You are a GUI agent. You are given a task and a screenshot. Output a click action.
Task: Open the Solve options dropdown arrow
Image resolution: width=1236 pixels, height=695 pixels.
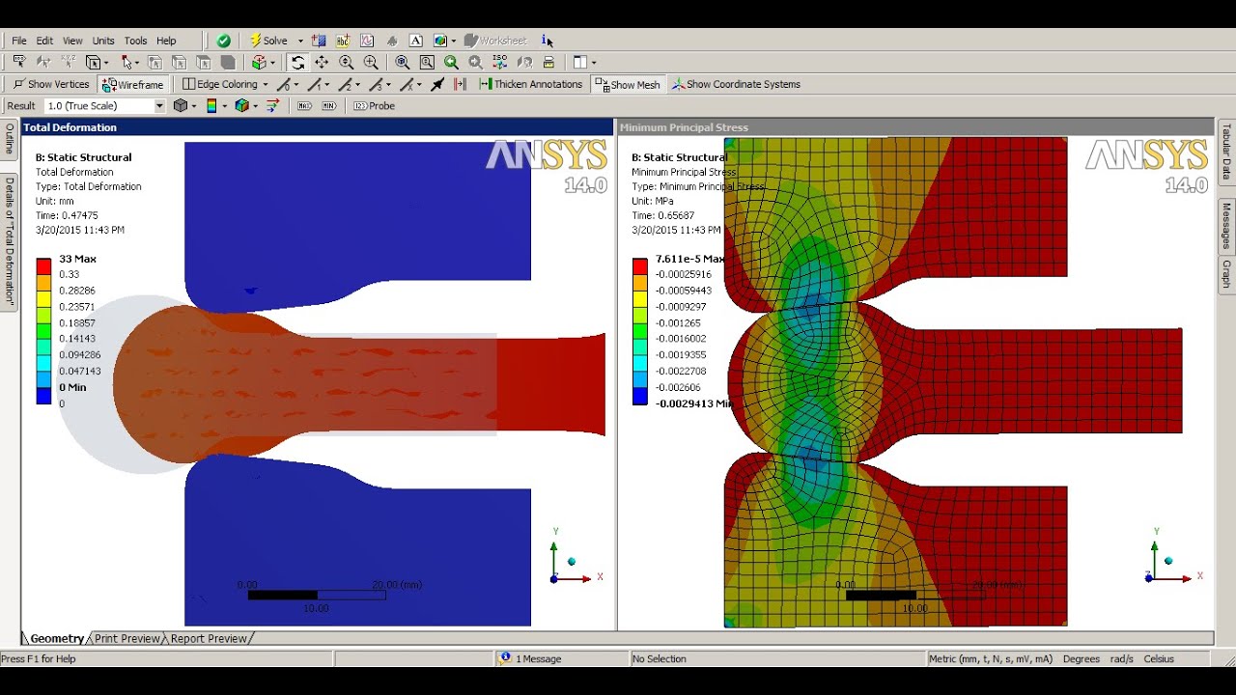300,41
